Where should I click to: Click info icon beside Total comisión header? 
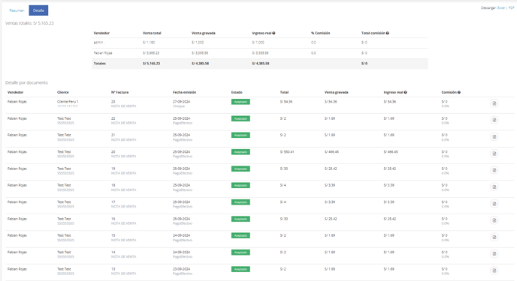(388, 33)
